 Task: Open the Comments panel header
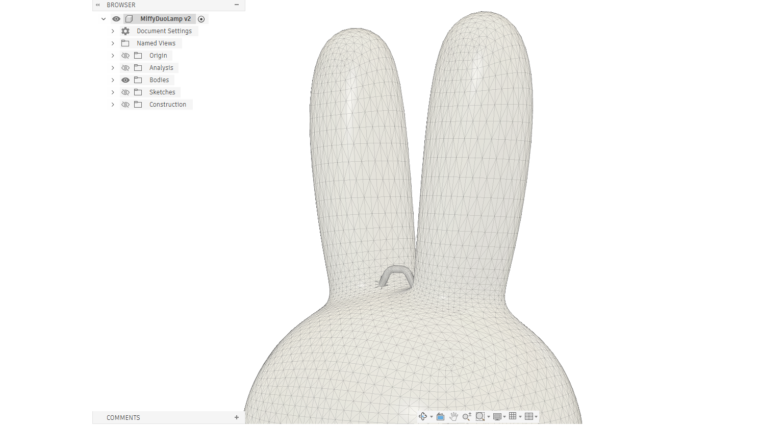169,417
